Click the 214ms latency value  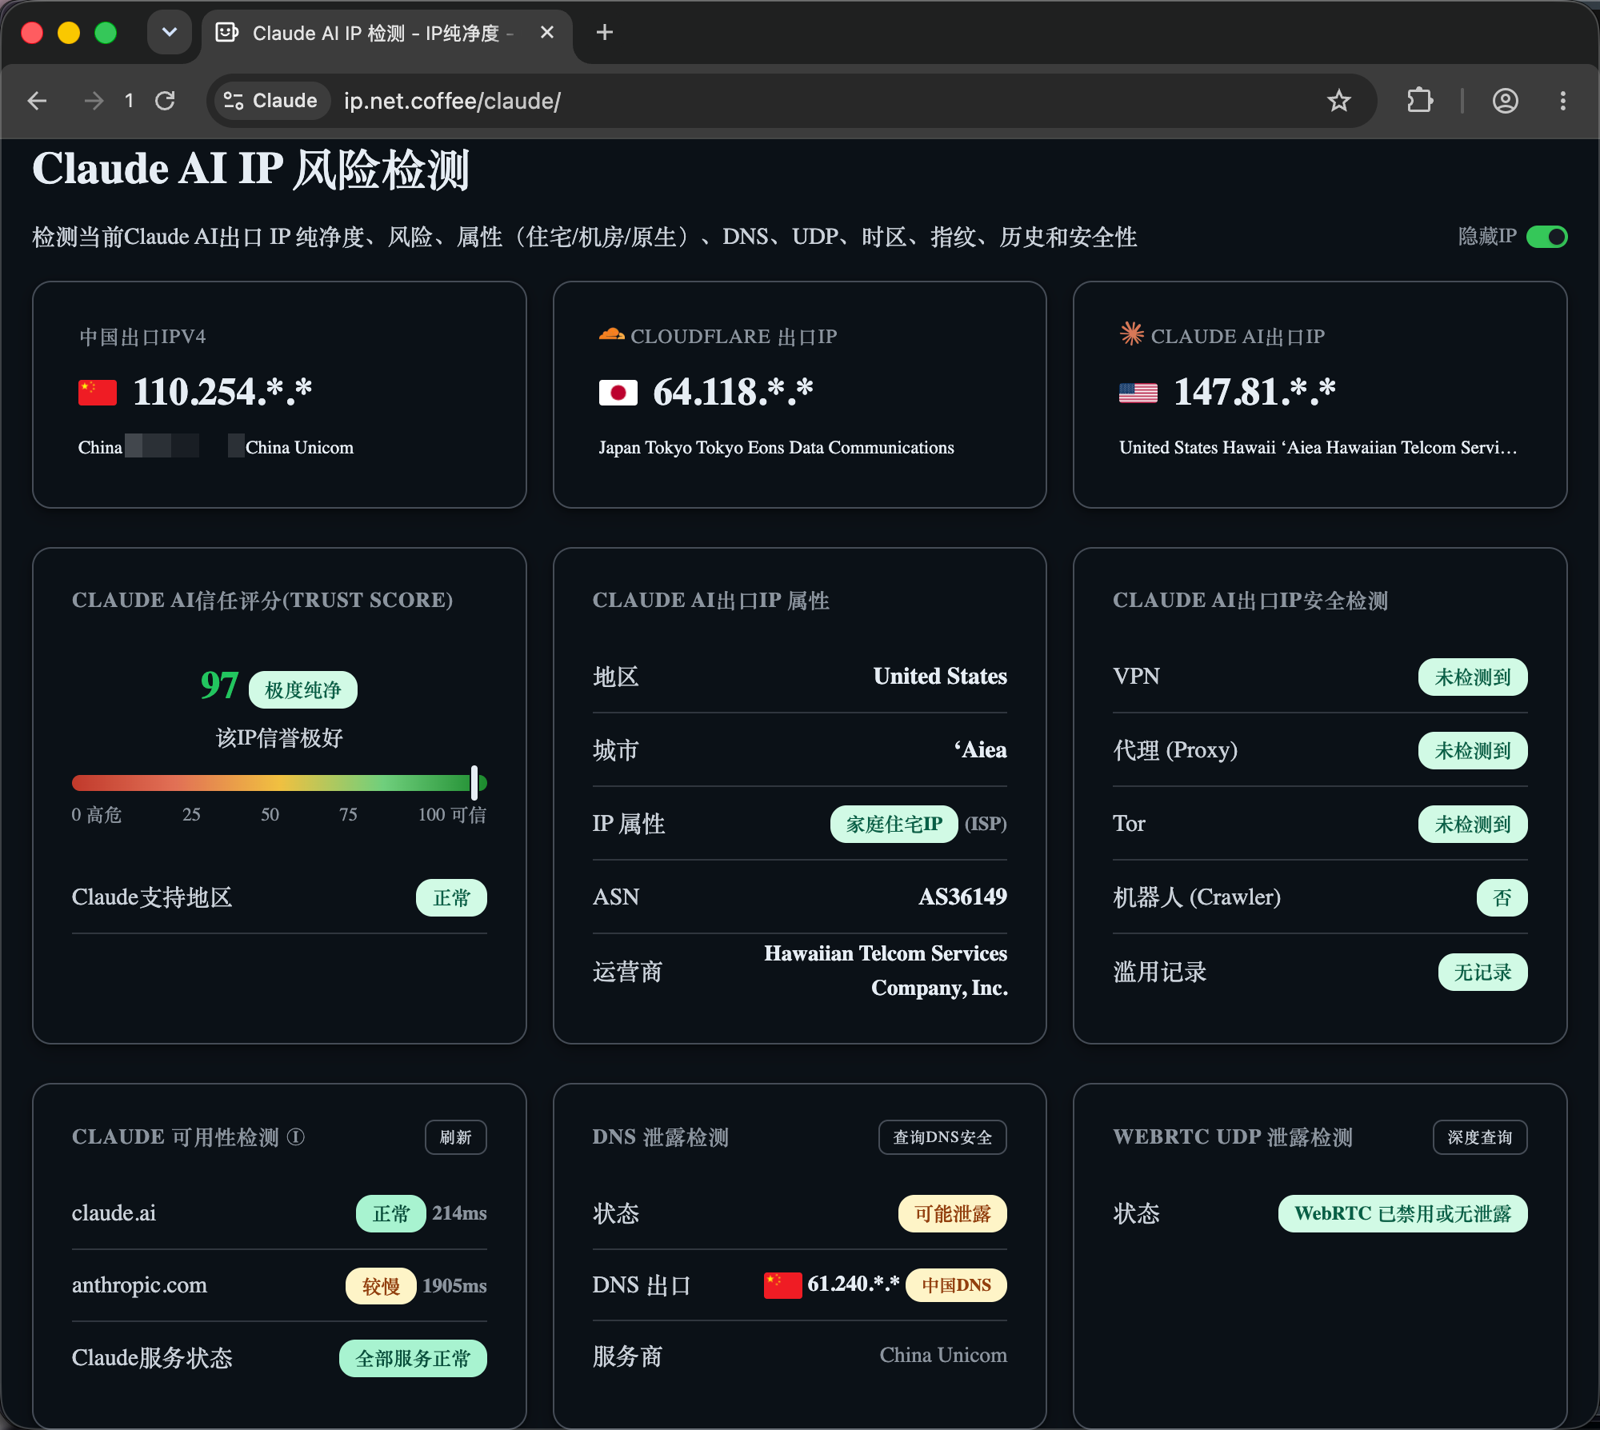click(x=459, y=1212)
